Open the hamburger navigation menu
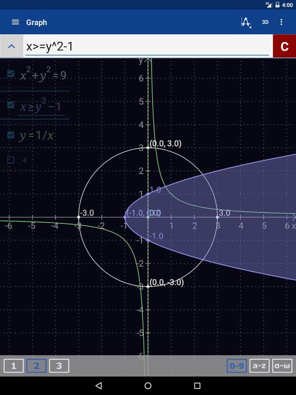This screenshot has height=395, width=296. (15, 22)
